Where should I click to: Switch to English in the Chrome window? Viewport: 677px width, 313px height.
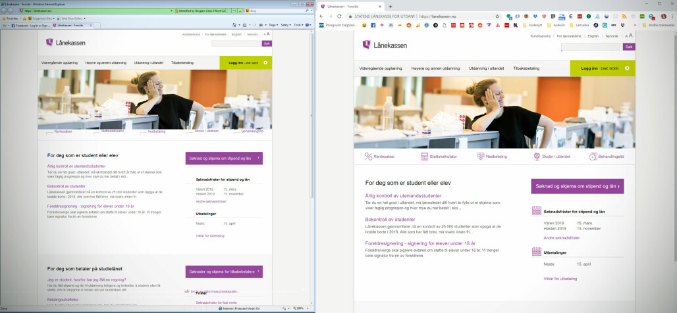593,36
